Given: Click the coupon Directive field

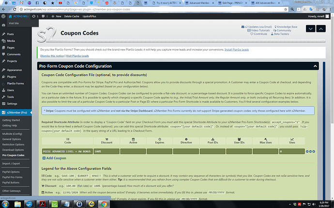Looking at the screenshot, I should point(186,152).
